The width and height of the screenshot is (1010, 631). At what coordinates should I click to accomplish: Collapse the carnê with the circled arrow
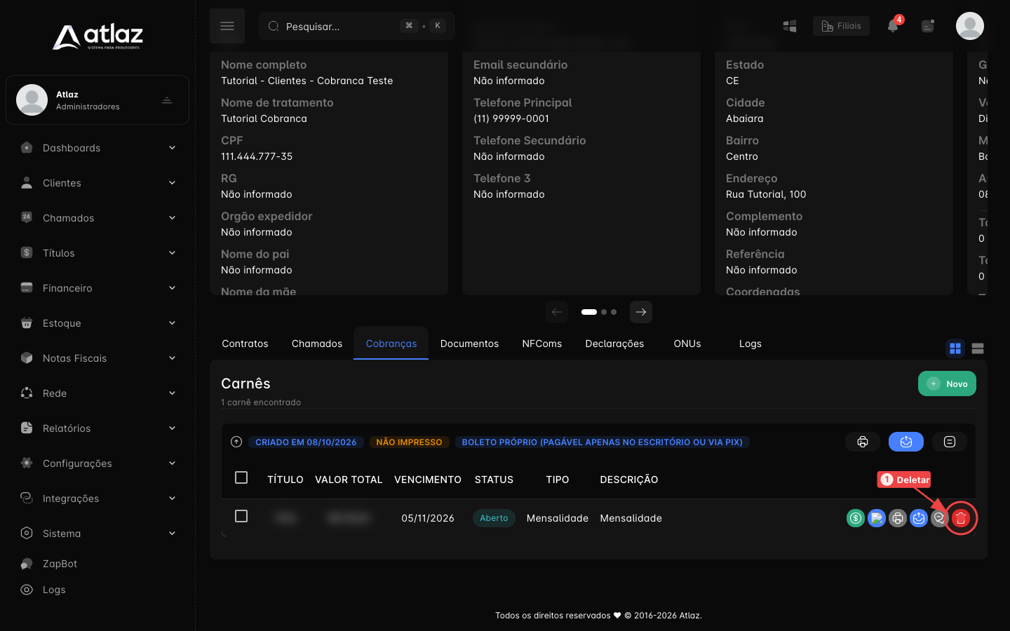coord(236,442)
